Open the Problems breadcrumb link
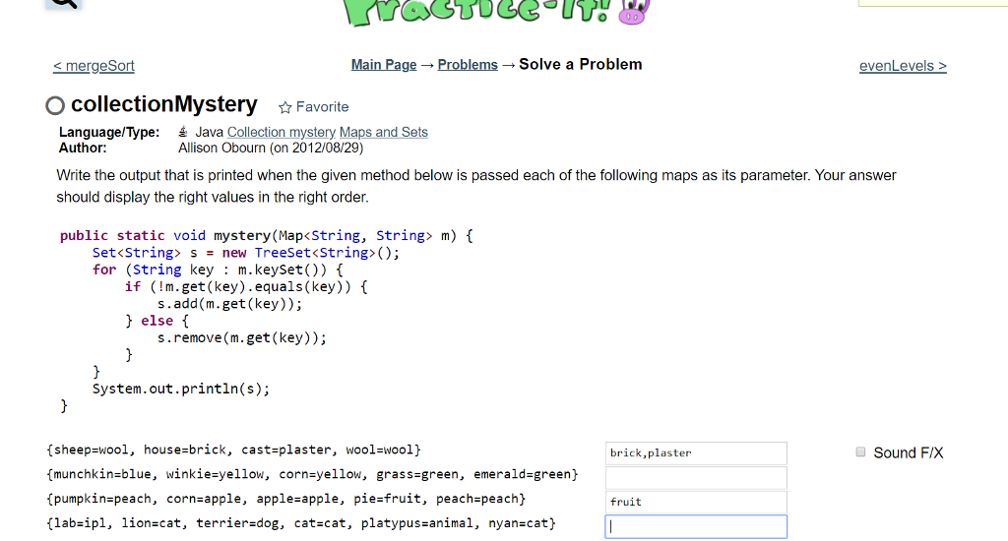Viewport: 1008px width, 541px height. tap(468, 65)
